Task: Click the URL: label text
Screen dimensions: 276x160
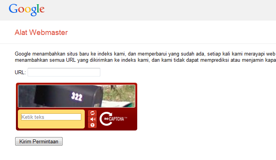Action: click(20, 73)
